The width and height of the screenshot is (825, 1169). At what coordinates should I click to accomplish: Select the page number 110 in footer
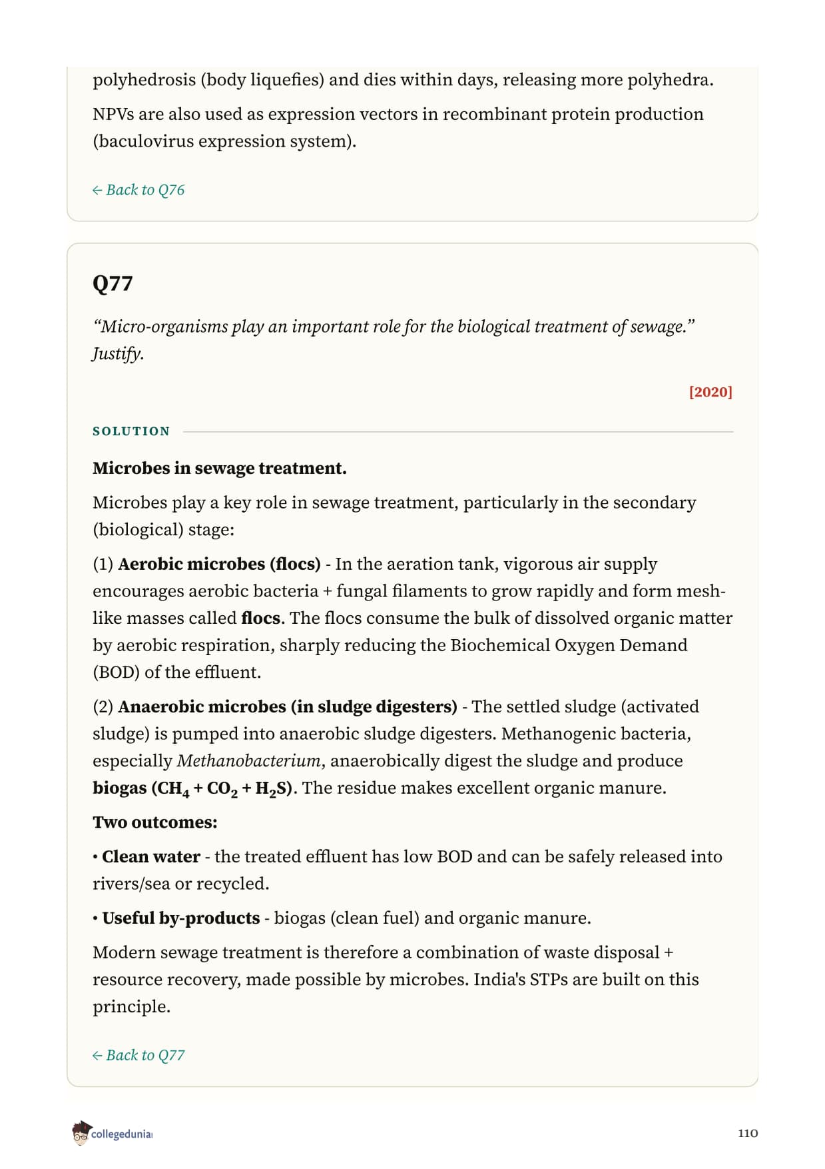[748, 1133]
